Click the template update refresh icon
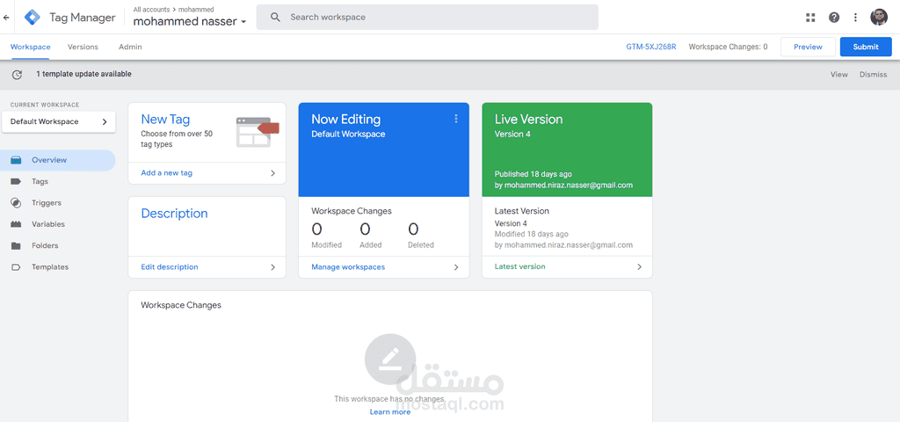Screen dimensions: 900x422 coord(18,75)
